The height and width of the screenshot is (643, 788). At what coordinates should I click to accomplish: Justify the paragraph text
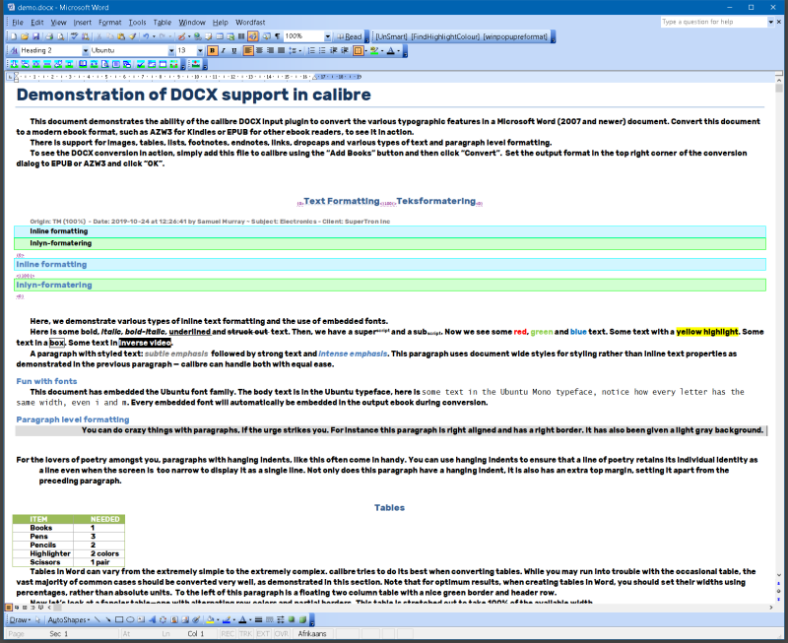(282, 50)
